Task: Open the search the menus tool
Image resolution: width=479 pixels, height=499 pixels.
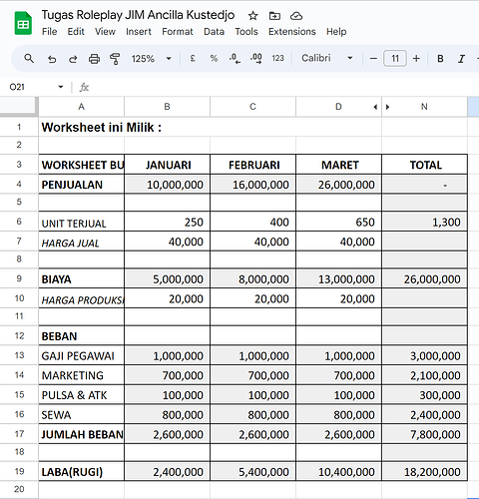Action: point(29,59)
